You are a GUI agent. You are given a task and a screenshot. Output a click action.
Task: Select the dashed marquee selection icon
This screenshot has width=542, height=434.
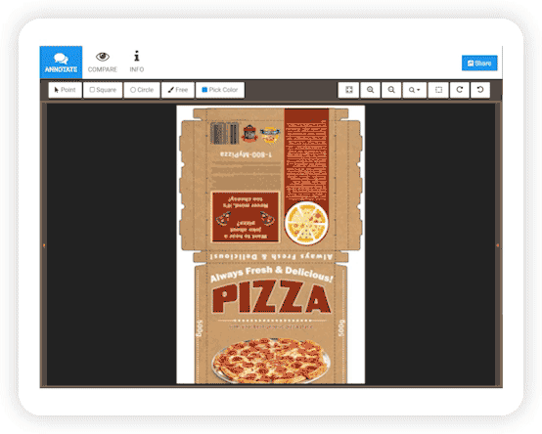[438, 90]
